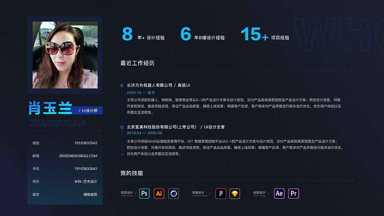Image resolution: width=384 pixels, height=216 pixels.
Task: Click the 15+ statistic
Action: coord(254,34)
